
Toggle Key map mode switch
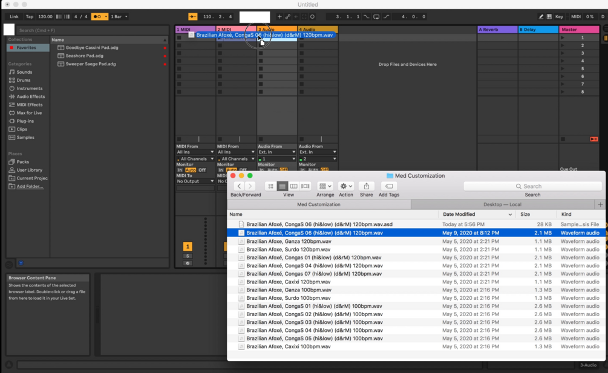pyautogui.click(x=559, y=17)
